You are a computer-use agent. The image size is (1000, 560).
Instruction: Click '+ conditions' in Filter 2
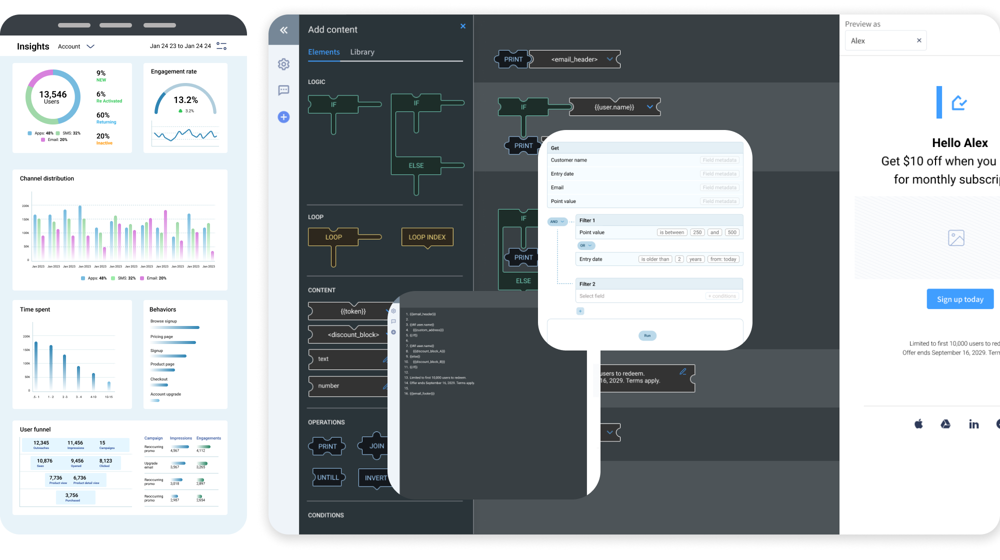(x=722, y=296)
